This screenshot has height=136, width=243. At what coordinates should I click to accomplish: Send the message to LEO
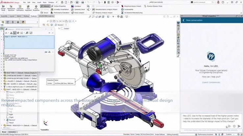tap(239, 126)
